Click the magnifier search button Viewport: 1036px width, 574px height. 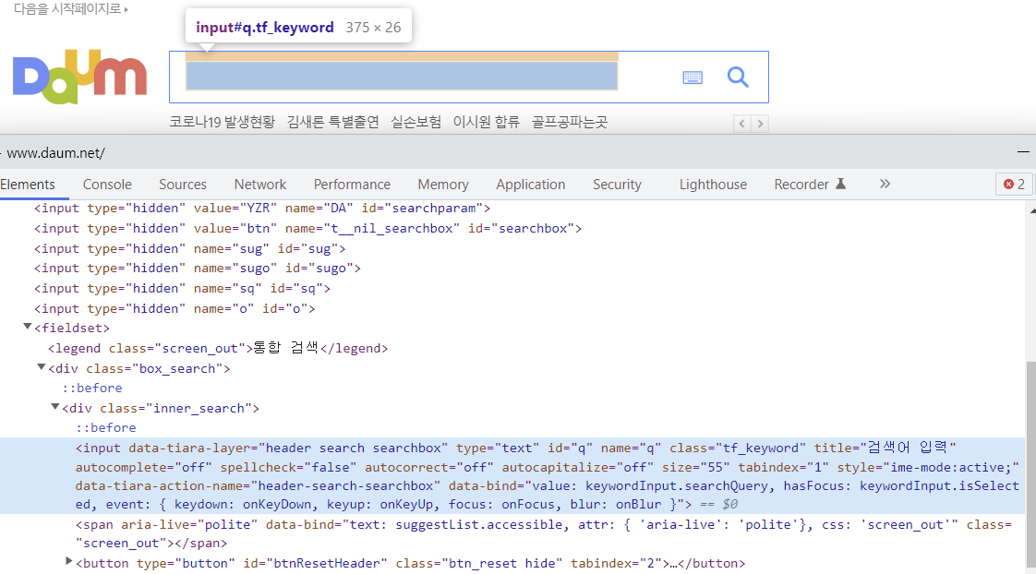pos(738,78)
